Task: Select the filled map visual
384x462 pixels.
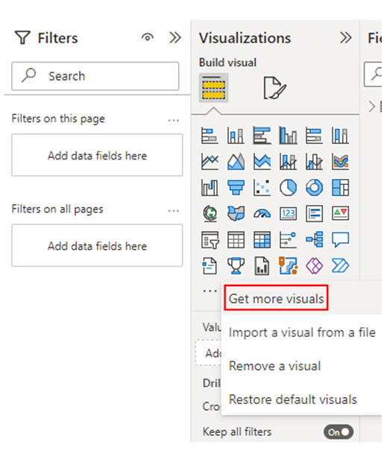Action: pos(236,213)
